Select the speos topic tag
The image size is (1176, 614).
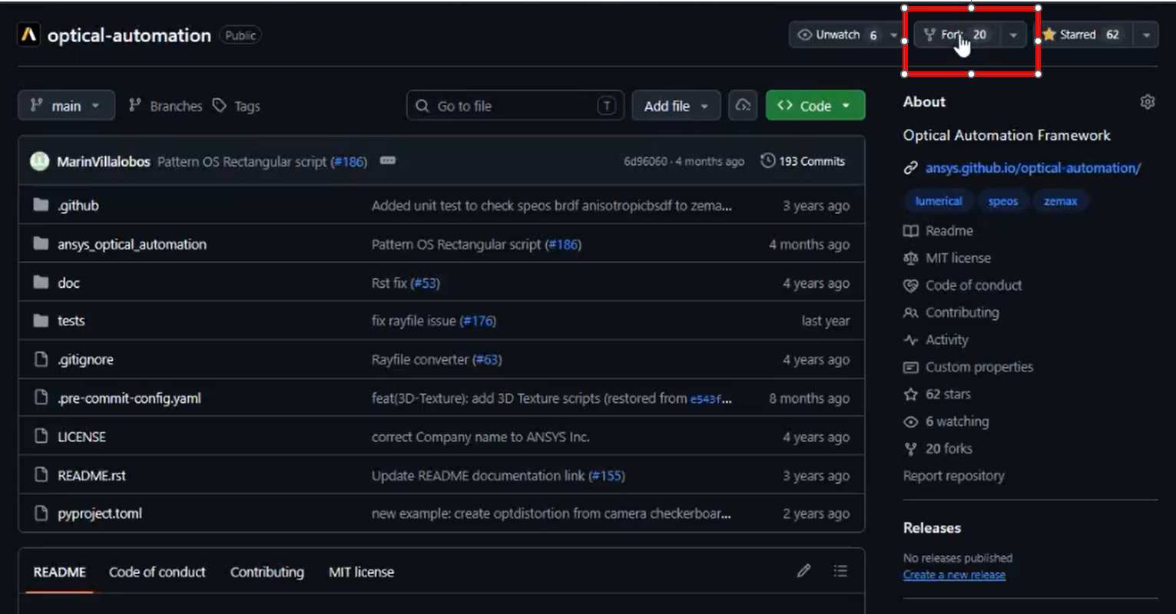(1002, 201)
